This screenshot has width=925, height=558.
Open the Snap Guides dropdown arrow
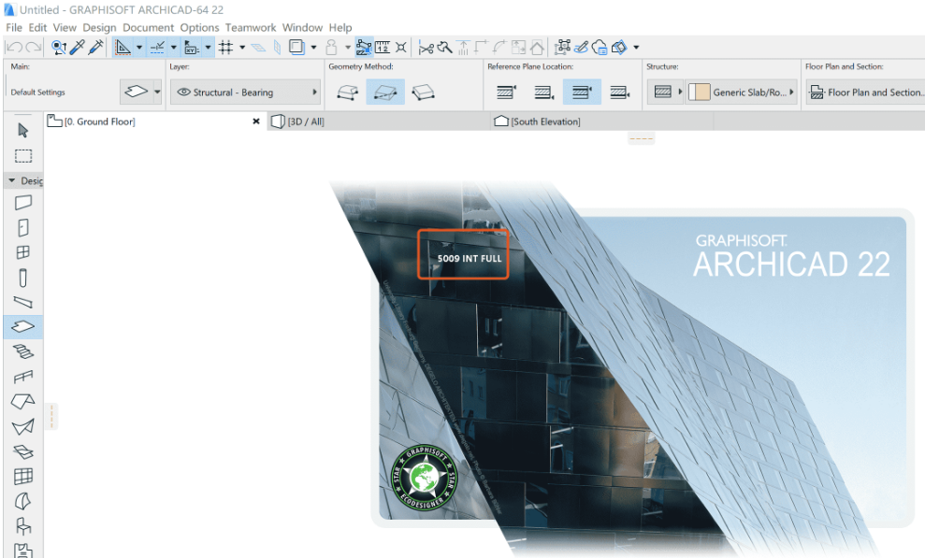point(173,47)
